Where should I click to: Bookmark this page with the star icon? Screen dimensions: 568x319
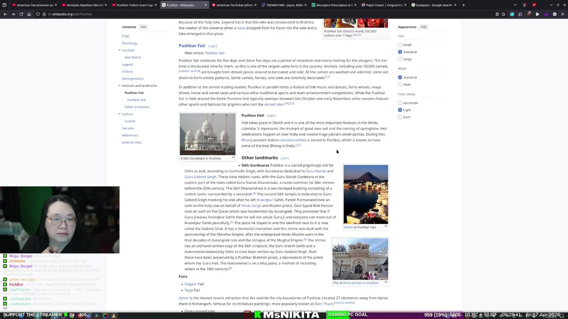(504, 14)
